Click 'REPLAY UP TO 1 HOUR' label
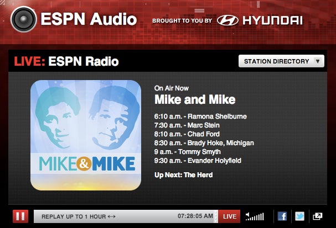Screen dimensions: 336x228 coord(74,216)
